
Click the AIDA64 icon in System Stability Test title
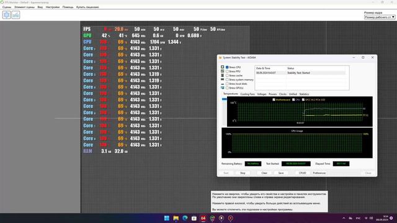click(220, 58)
